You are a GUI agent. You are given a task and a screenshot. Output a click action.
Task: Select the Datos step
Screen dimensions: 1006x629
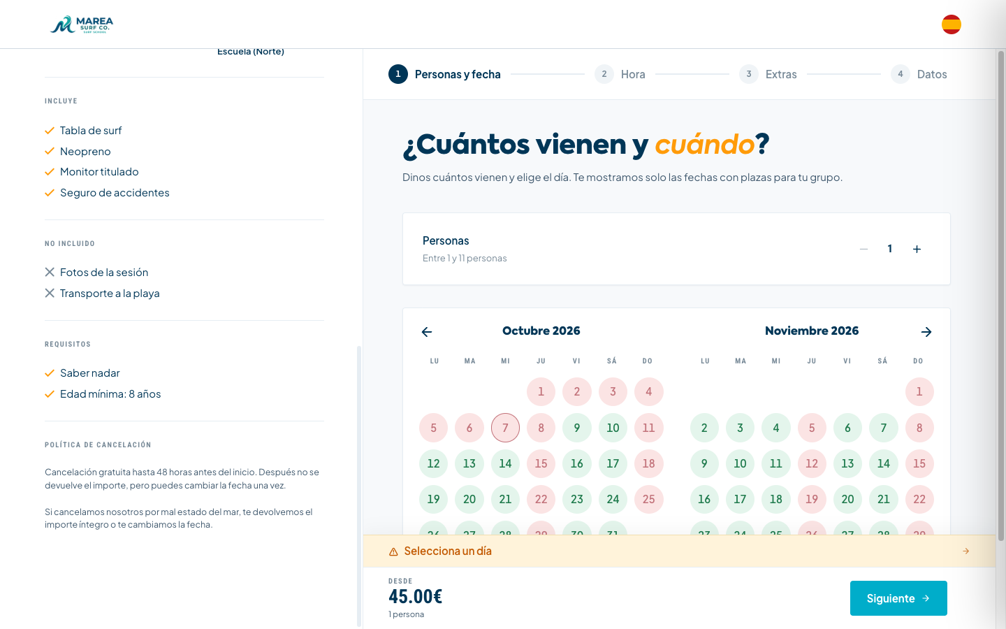tap(919, 74)
